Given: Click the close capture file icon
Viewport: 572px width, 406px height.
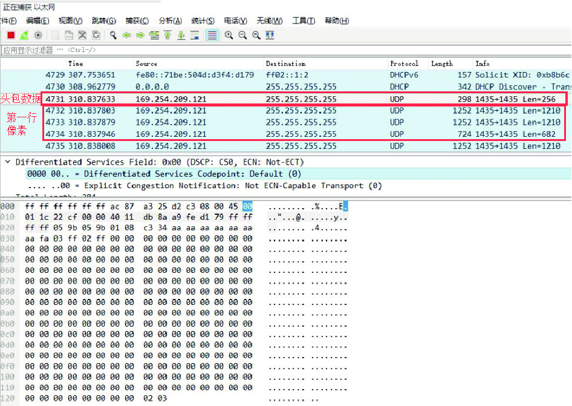Looking at the screenshot, I should point(82,36).
